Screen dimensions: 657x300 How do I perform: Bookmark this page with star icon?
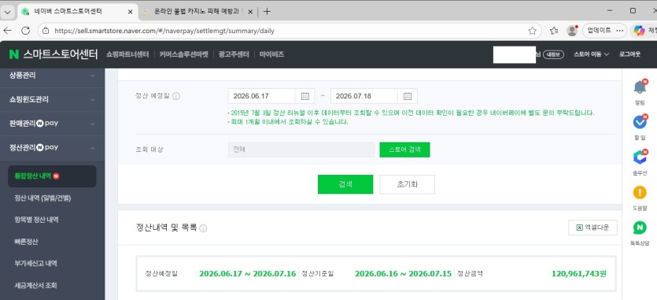(532, 31)
